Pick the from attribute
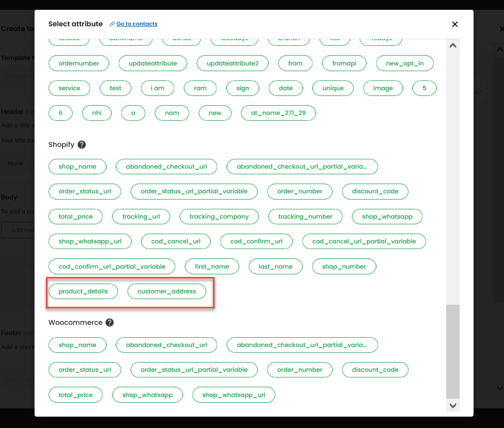The image size is (504, 428). click(295, 63)
